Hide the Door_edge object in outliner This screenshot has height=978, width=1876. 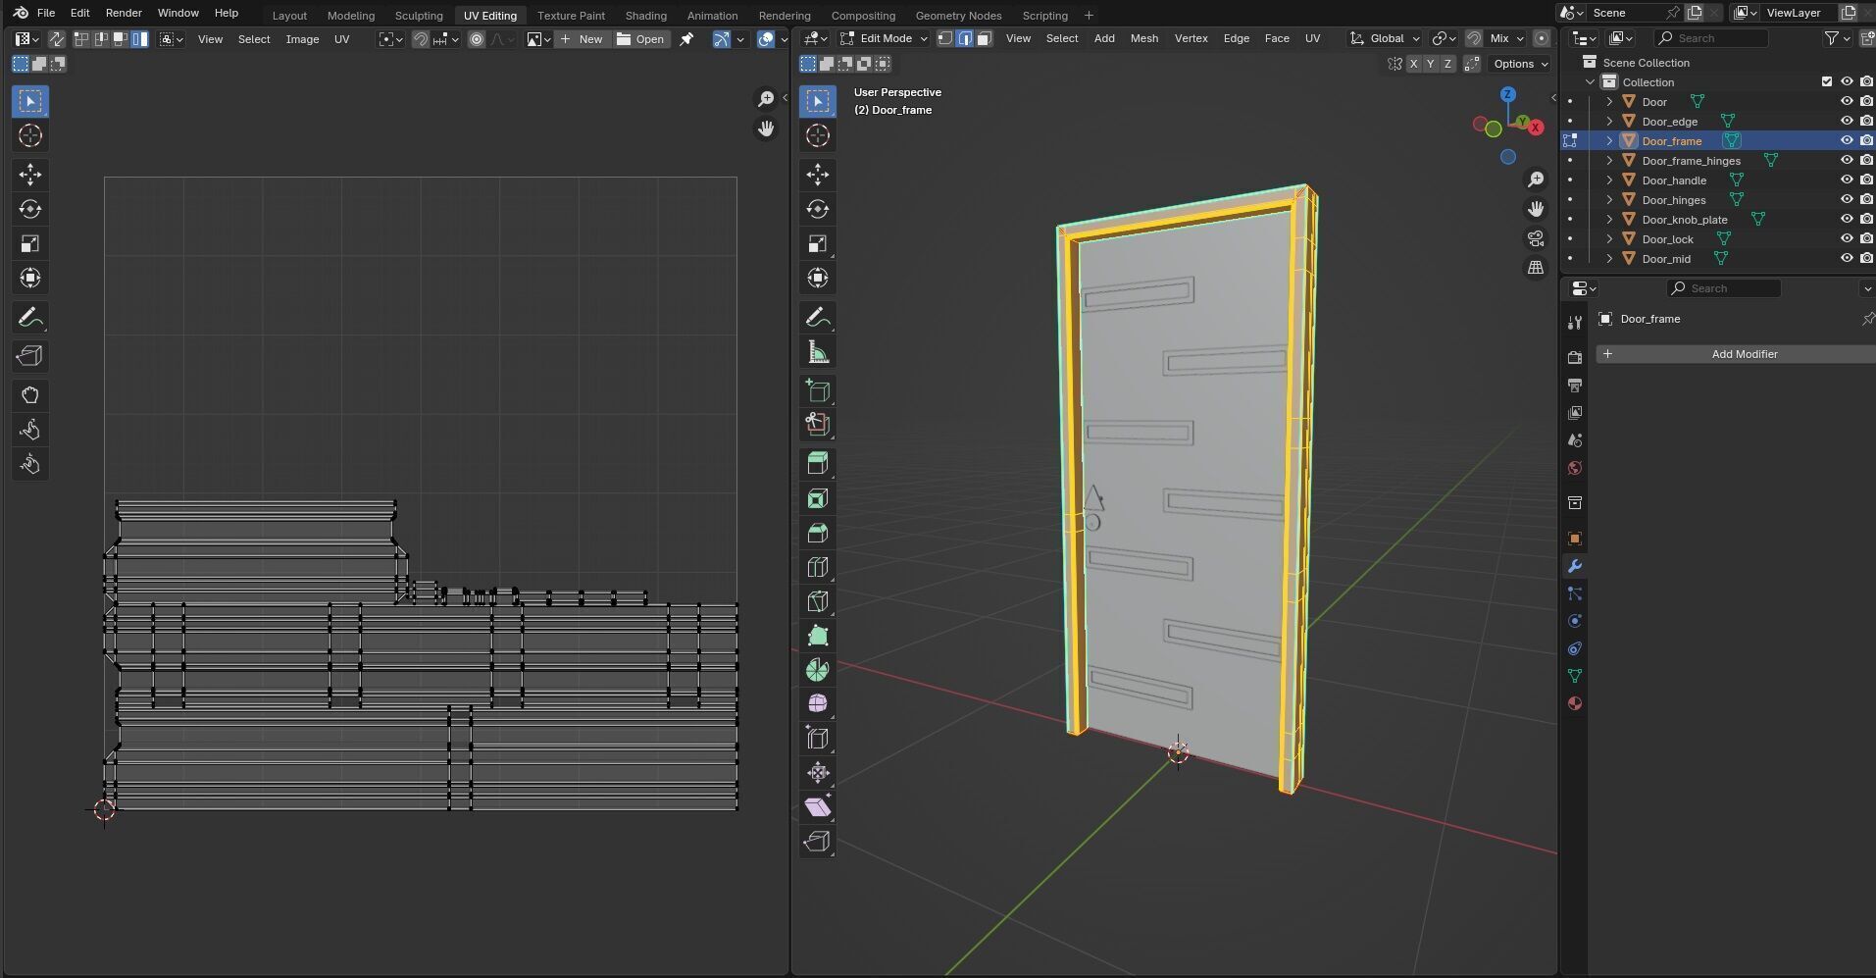[x=1847, y=122]
